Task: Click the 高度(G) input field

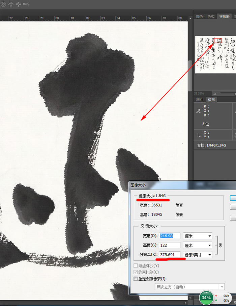Action: [x=170, y=245]
